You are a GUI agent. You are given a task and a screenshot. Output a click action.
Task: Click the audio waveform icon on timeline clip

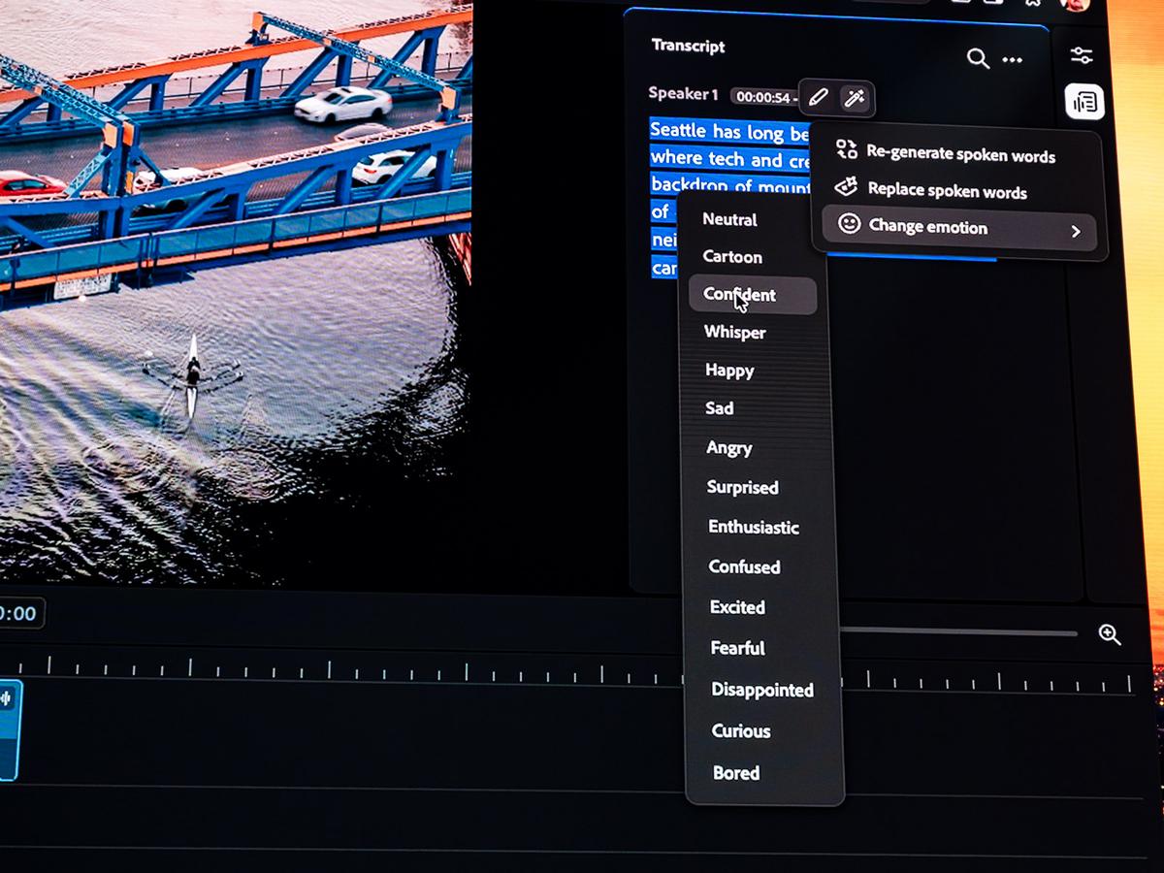(7, 697)
